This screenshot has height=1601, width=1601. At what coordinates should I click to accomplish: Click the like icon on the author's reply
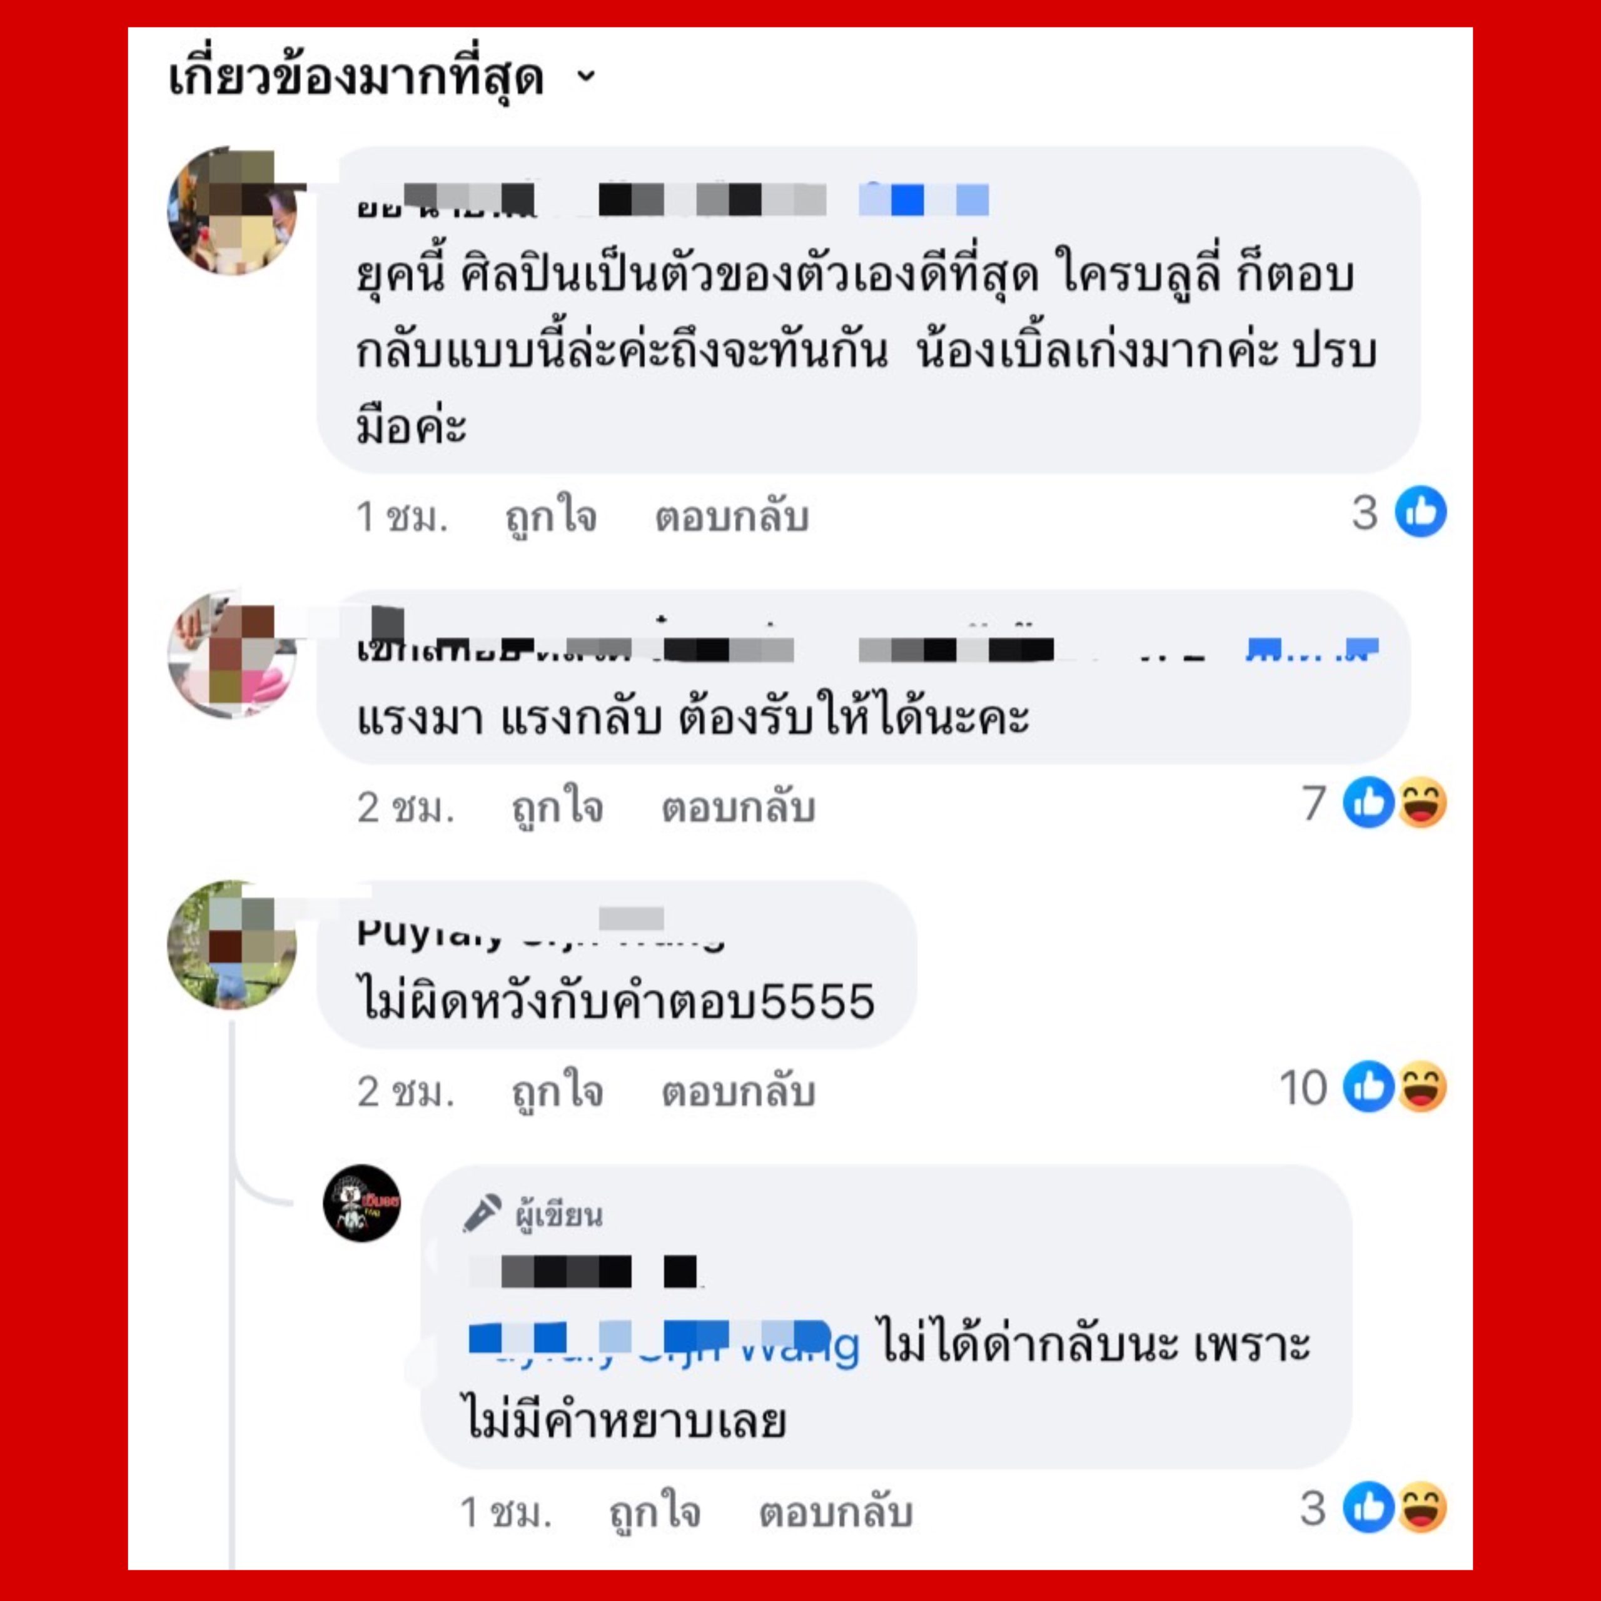click(1368, 1507)
